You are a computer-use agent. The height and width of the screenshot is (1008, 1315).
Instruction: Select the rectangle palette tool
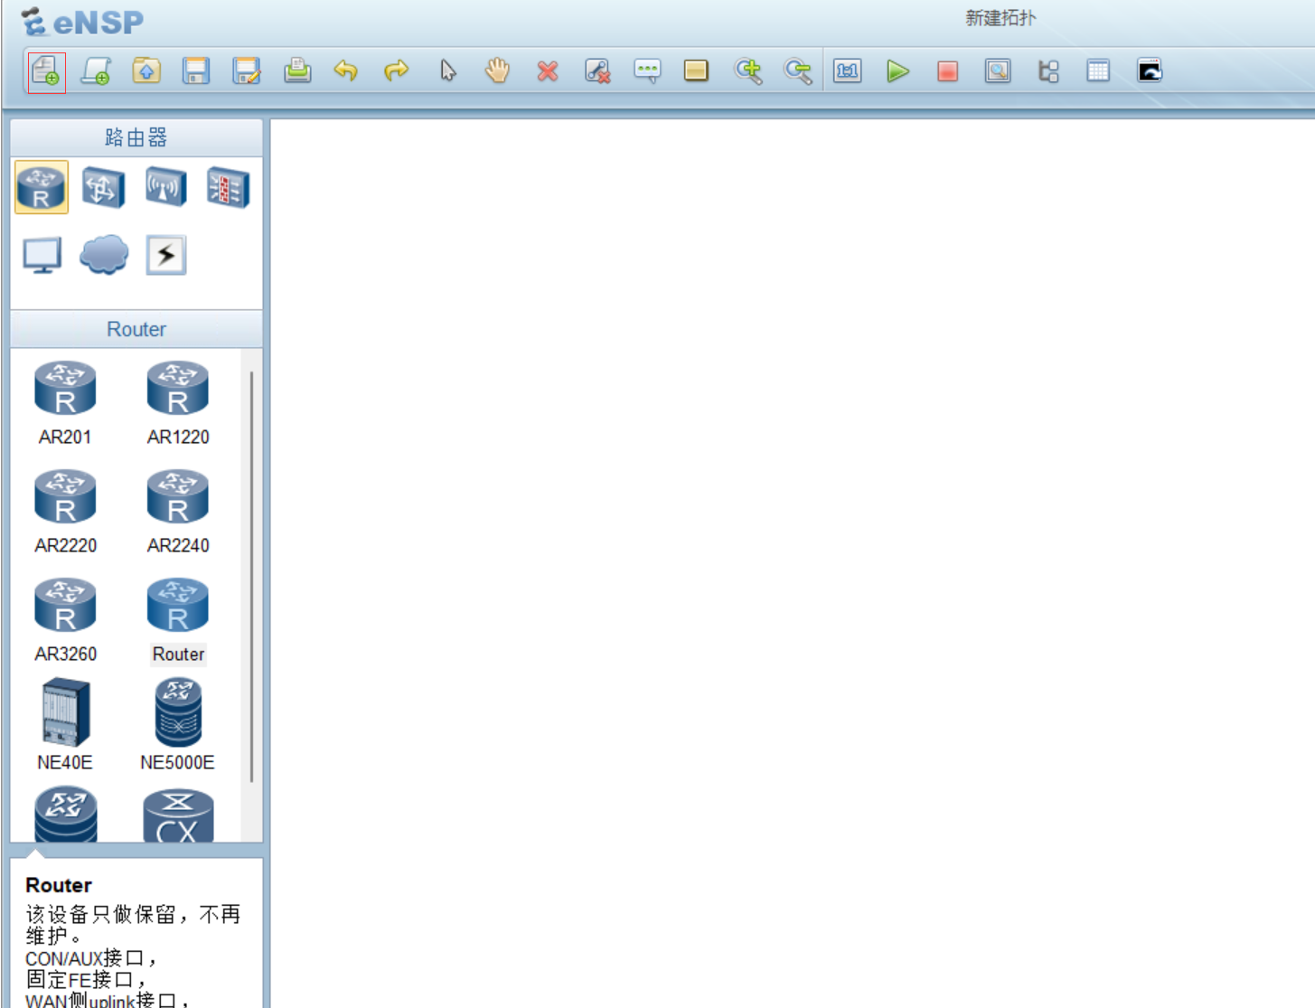696,71
